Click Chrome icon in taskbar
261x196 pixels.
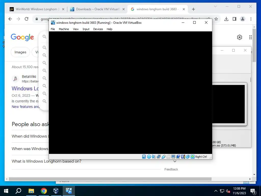pos(44,191)
